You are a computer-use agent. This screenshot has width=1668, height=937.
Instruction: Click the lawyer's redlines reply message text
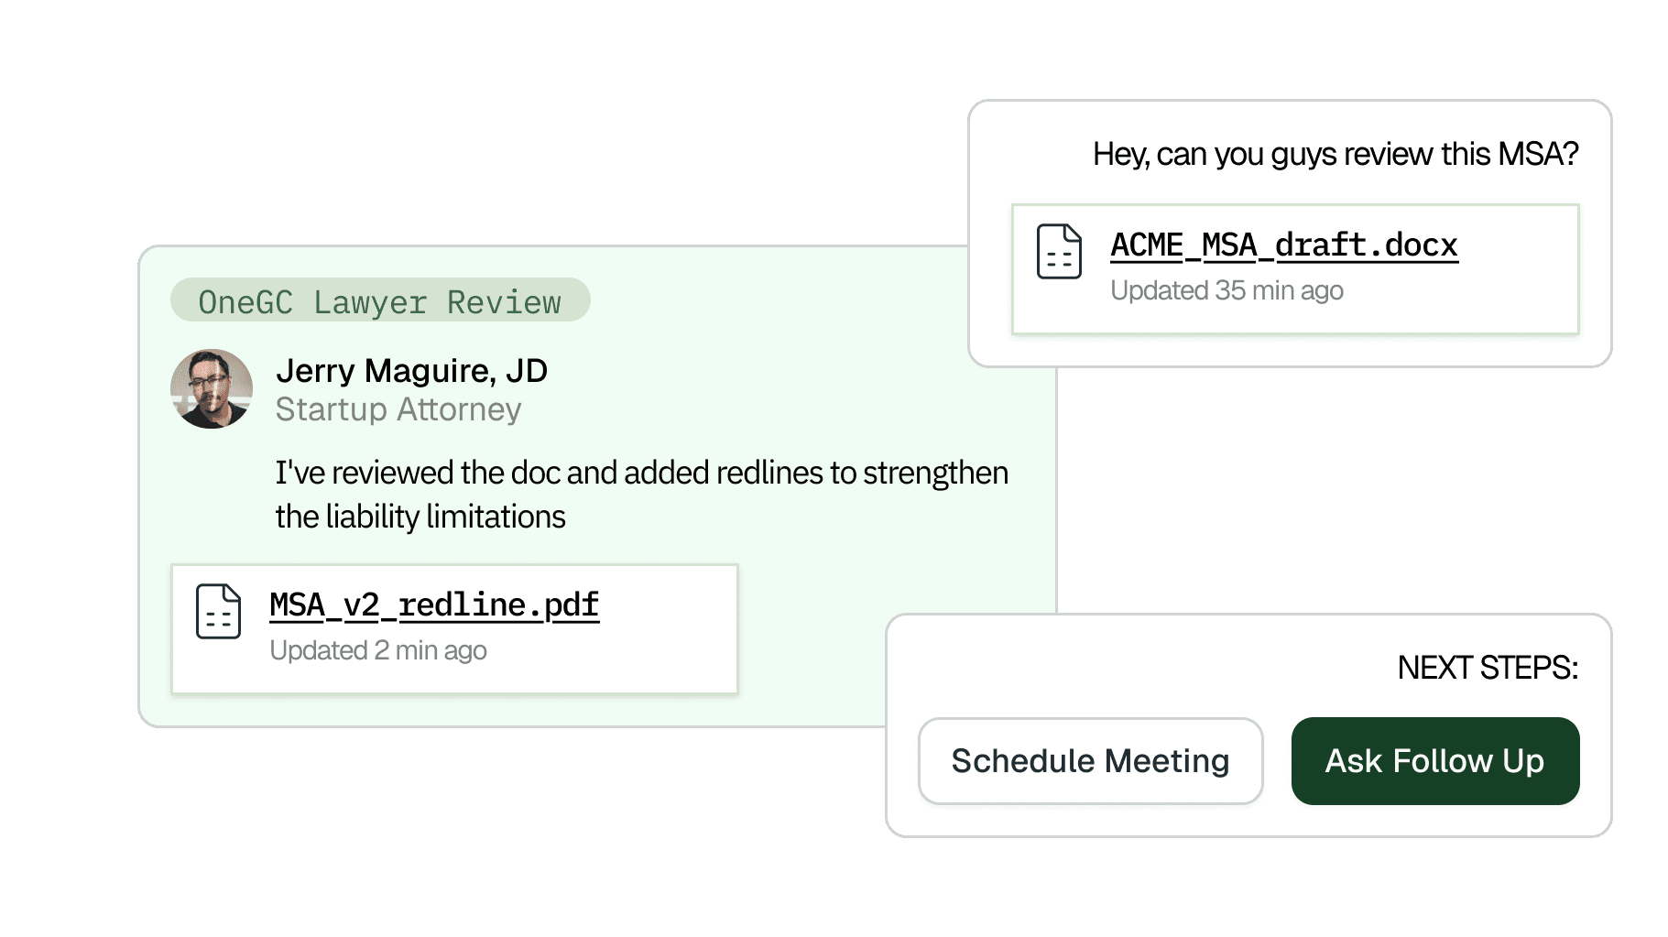(641, 474)
